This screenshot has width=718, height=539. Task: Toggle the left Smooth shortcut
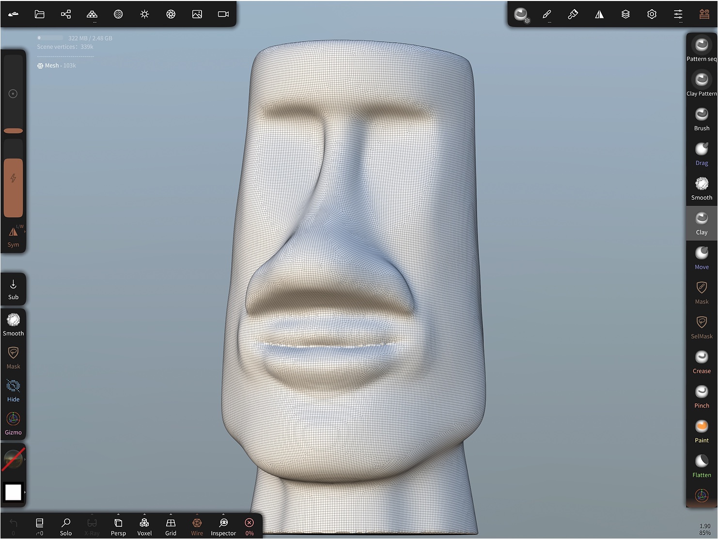(14, 324)
